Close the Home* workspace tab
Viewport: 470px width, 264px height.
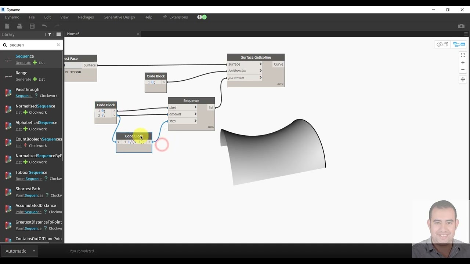(138, 34)
